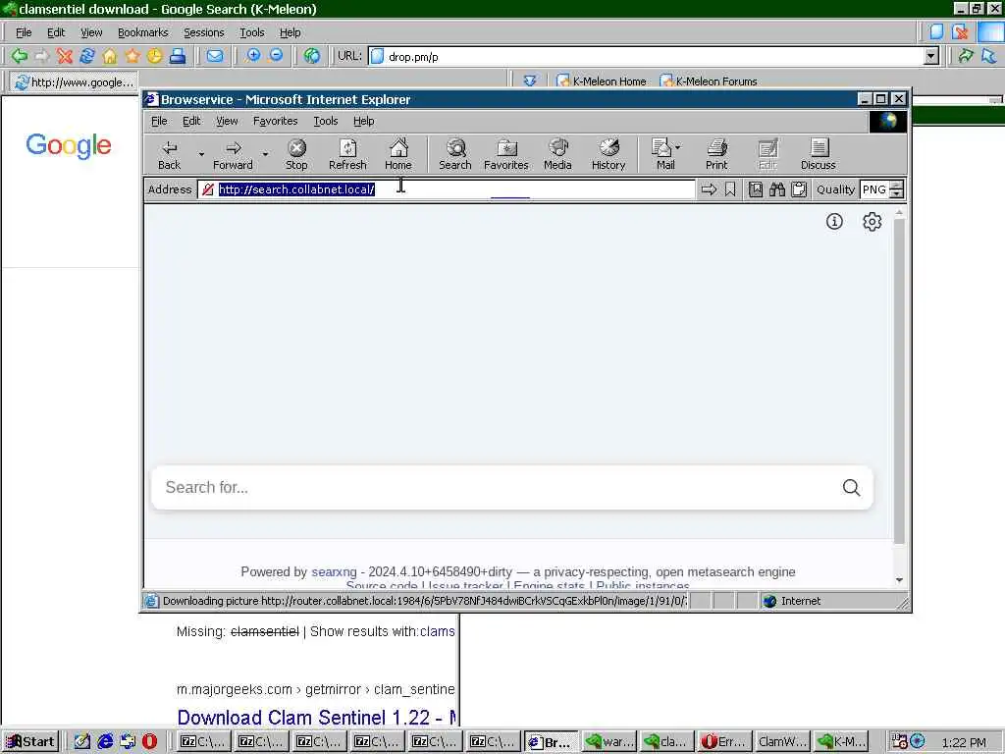Open K-Meleon history clock icon
This screenshot has width=1005, height=754.
click(154, 56)
